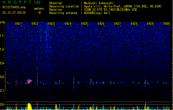Click the 0427 time marker
This screenshot has width=173, height=110.
click(x=117, y=24)
